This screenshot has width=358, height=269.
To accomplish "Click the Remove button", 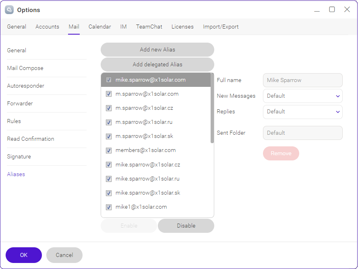I will (x=281, y=154).
